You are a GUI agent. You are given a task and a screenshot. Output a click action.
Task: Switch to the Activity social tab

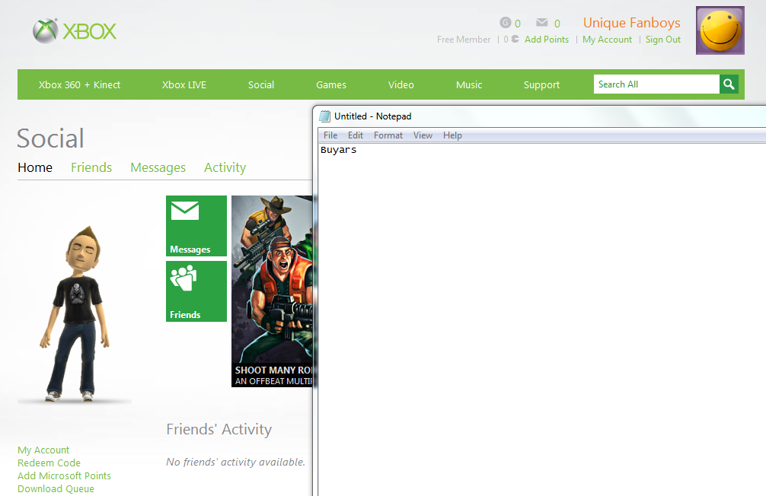pyautogui.click(x=225, y=167)
